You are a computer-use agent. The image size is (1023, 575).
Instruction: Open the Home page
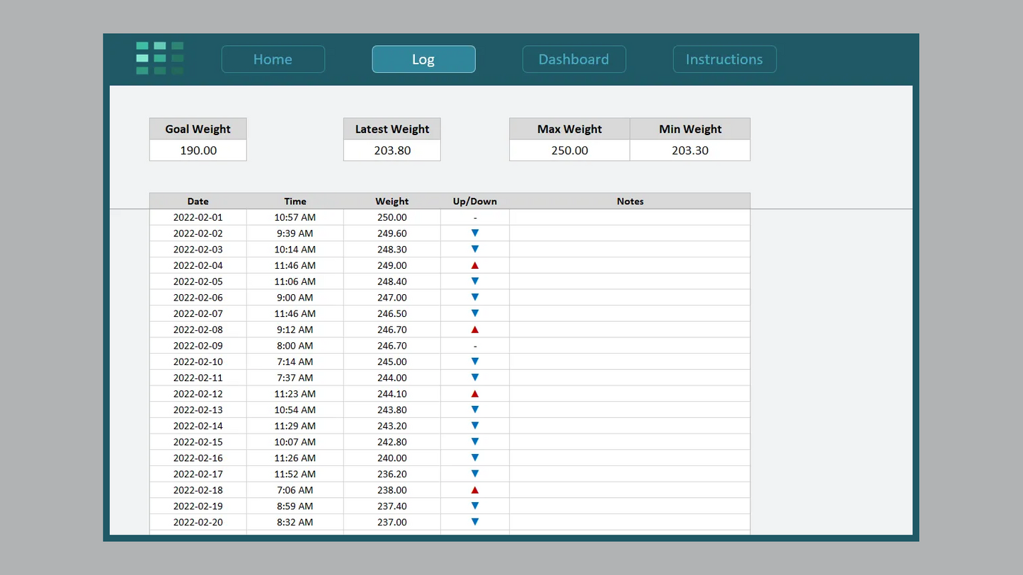(x=273, y=59)
